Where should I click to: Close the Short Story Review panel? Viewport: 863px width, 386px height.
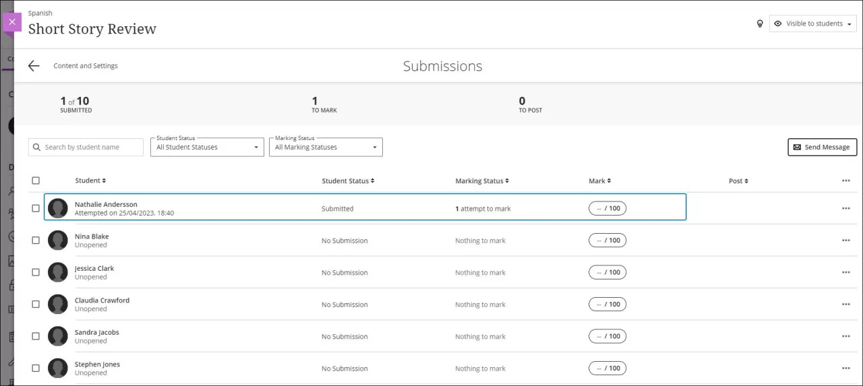point(12,22)
